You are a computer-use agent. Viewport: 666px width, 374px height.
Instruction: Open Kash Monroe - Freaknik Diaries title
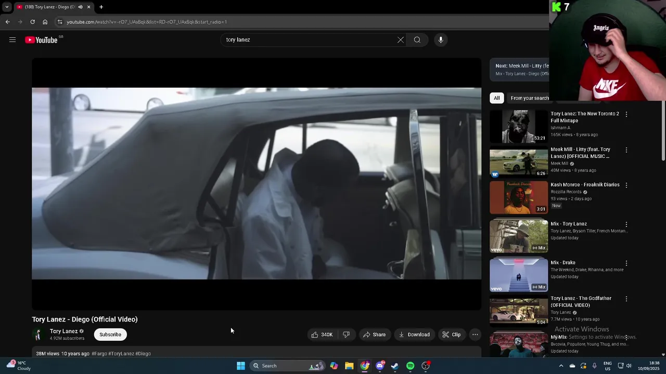(585, 185)
